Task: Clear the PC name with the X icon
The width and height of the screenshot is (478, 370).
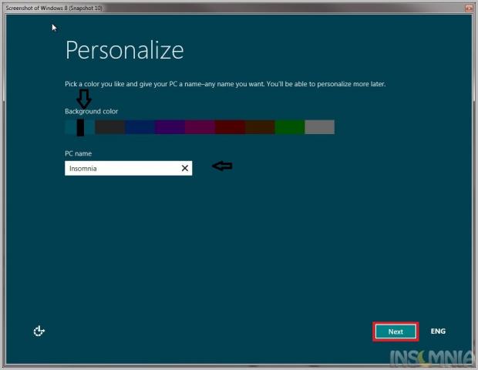Action: tap(185, 168)
